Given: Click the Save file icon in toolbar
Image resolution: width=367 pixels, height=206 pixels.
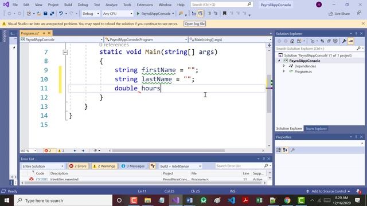Looking at the screenshot, I should (x=45, y=14).
